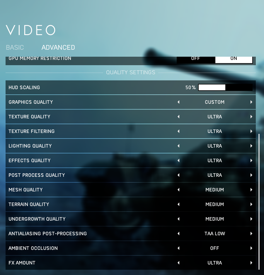264x275 pixels.
Task: Click left arrow for Lighting Quality
Action: tap(178, 146)
